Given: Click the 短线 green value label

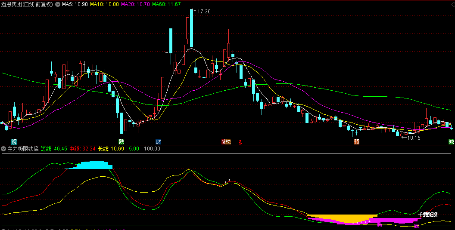Looking at the screenshot, I should (54, 149).
